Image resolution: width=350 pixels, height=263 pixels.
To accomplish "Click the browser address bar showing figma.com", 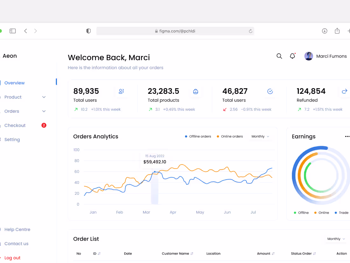I will tap(175, 31).
